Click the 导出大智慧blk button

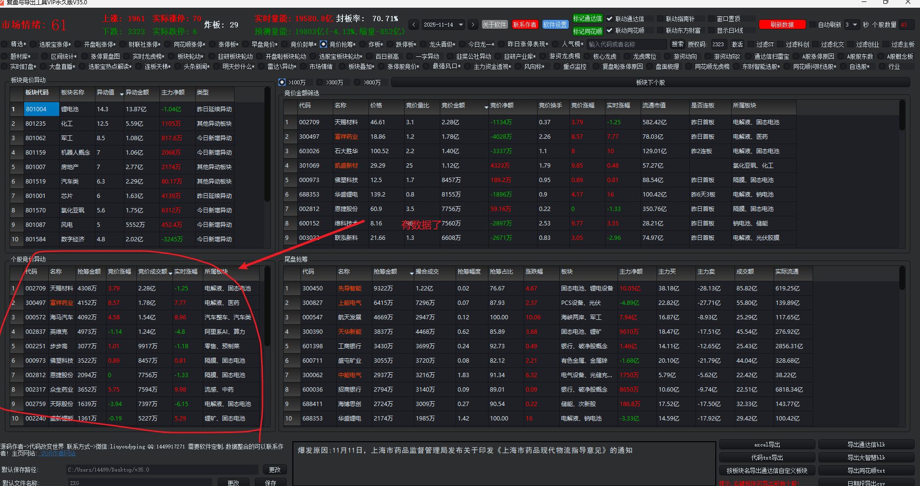(866, 458)
